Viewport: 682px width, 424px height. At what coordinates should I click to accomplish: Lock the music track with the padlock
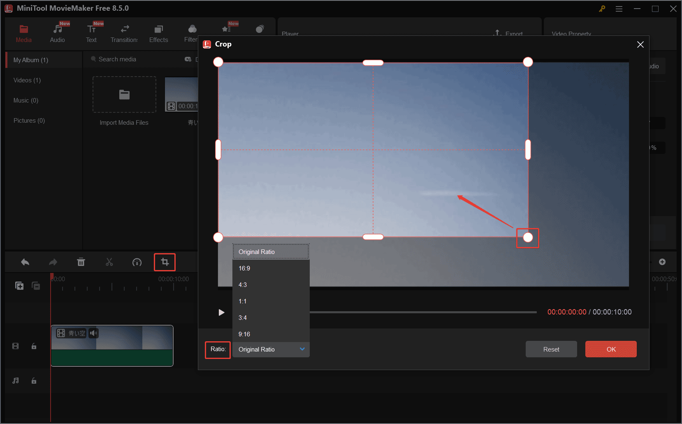(x=34, y=381)
